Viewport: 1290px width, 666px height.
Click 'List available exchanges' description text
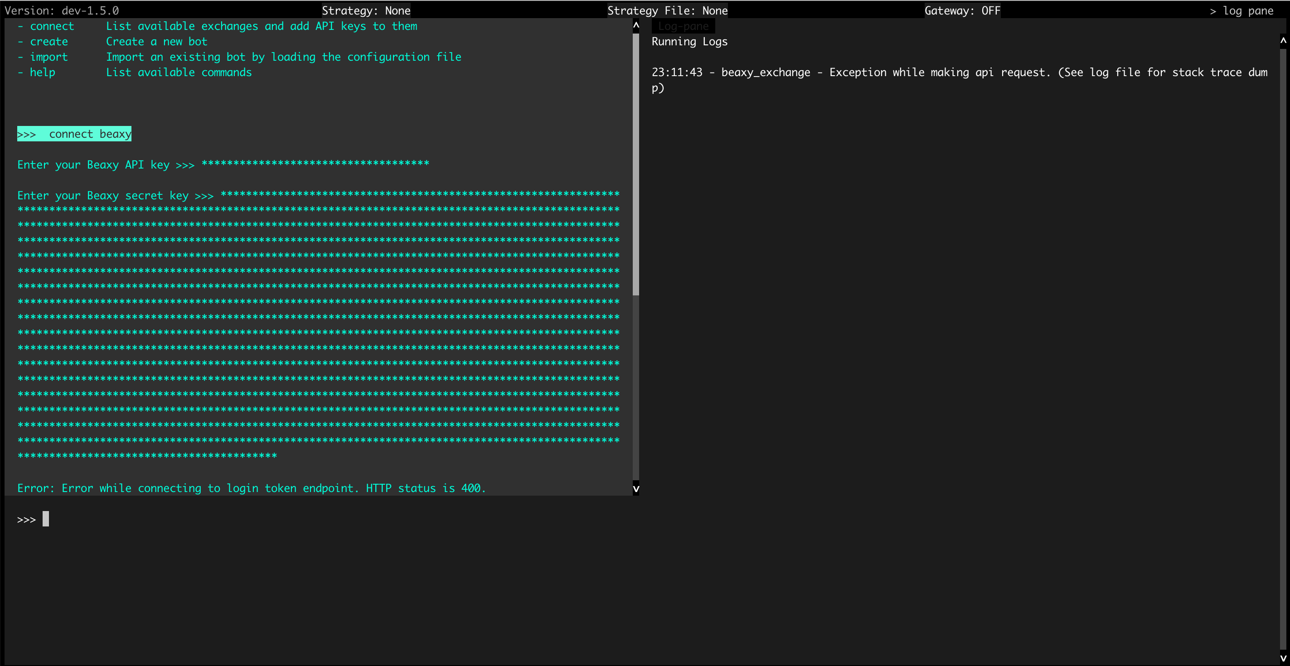pos(262,26)
